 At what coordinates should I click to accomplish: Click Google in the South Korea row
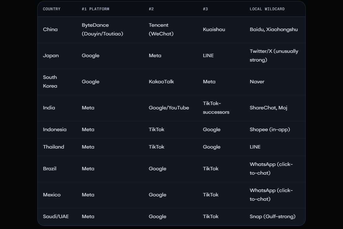(90, 82)
